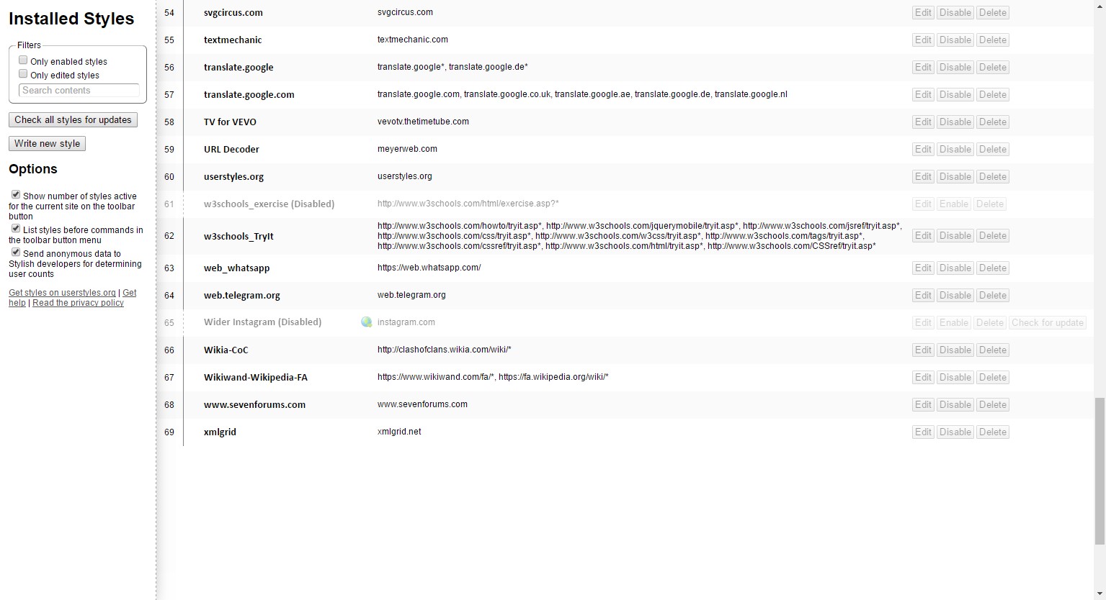Check for update on "Wider Instagram"
This screenshot has height=600, width=1106.
pos(1047,322)
